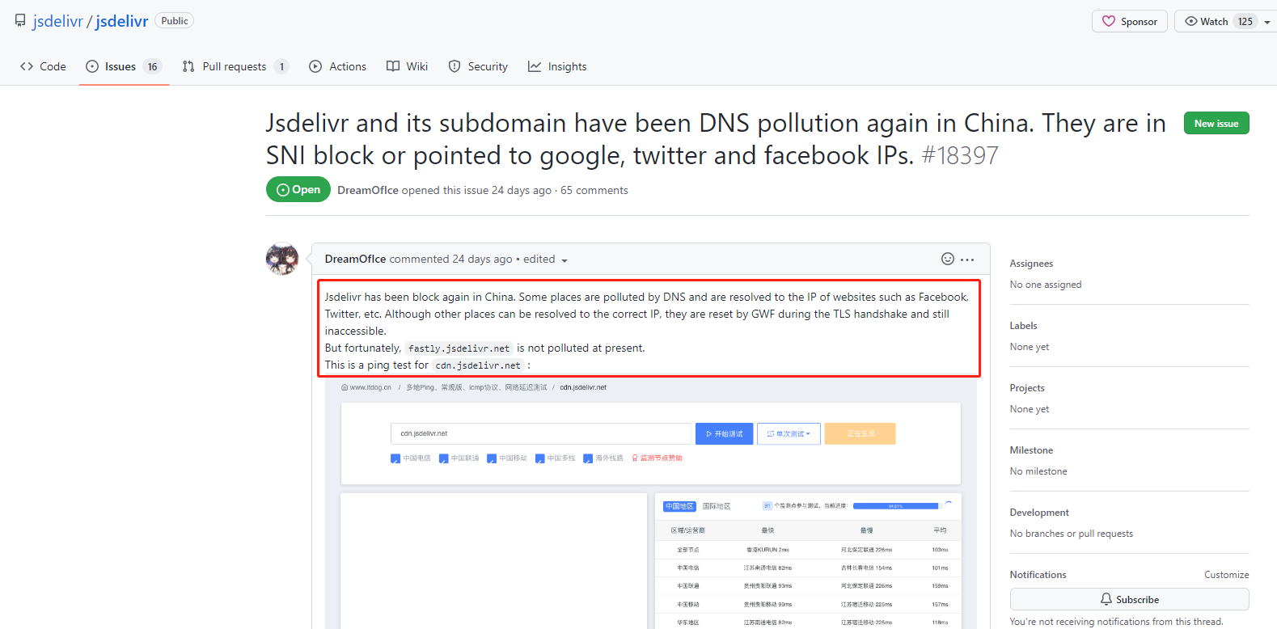The width and height of the screenshot is (1277, 629).
Task: Click the blue test progress bar
Action: tap(895, 506)
